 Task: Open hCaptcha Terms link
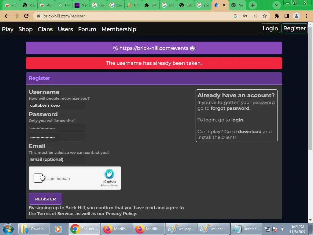click(x=114, y=186)
